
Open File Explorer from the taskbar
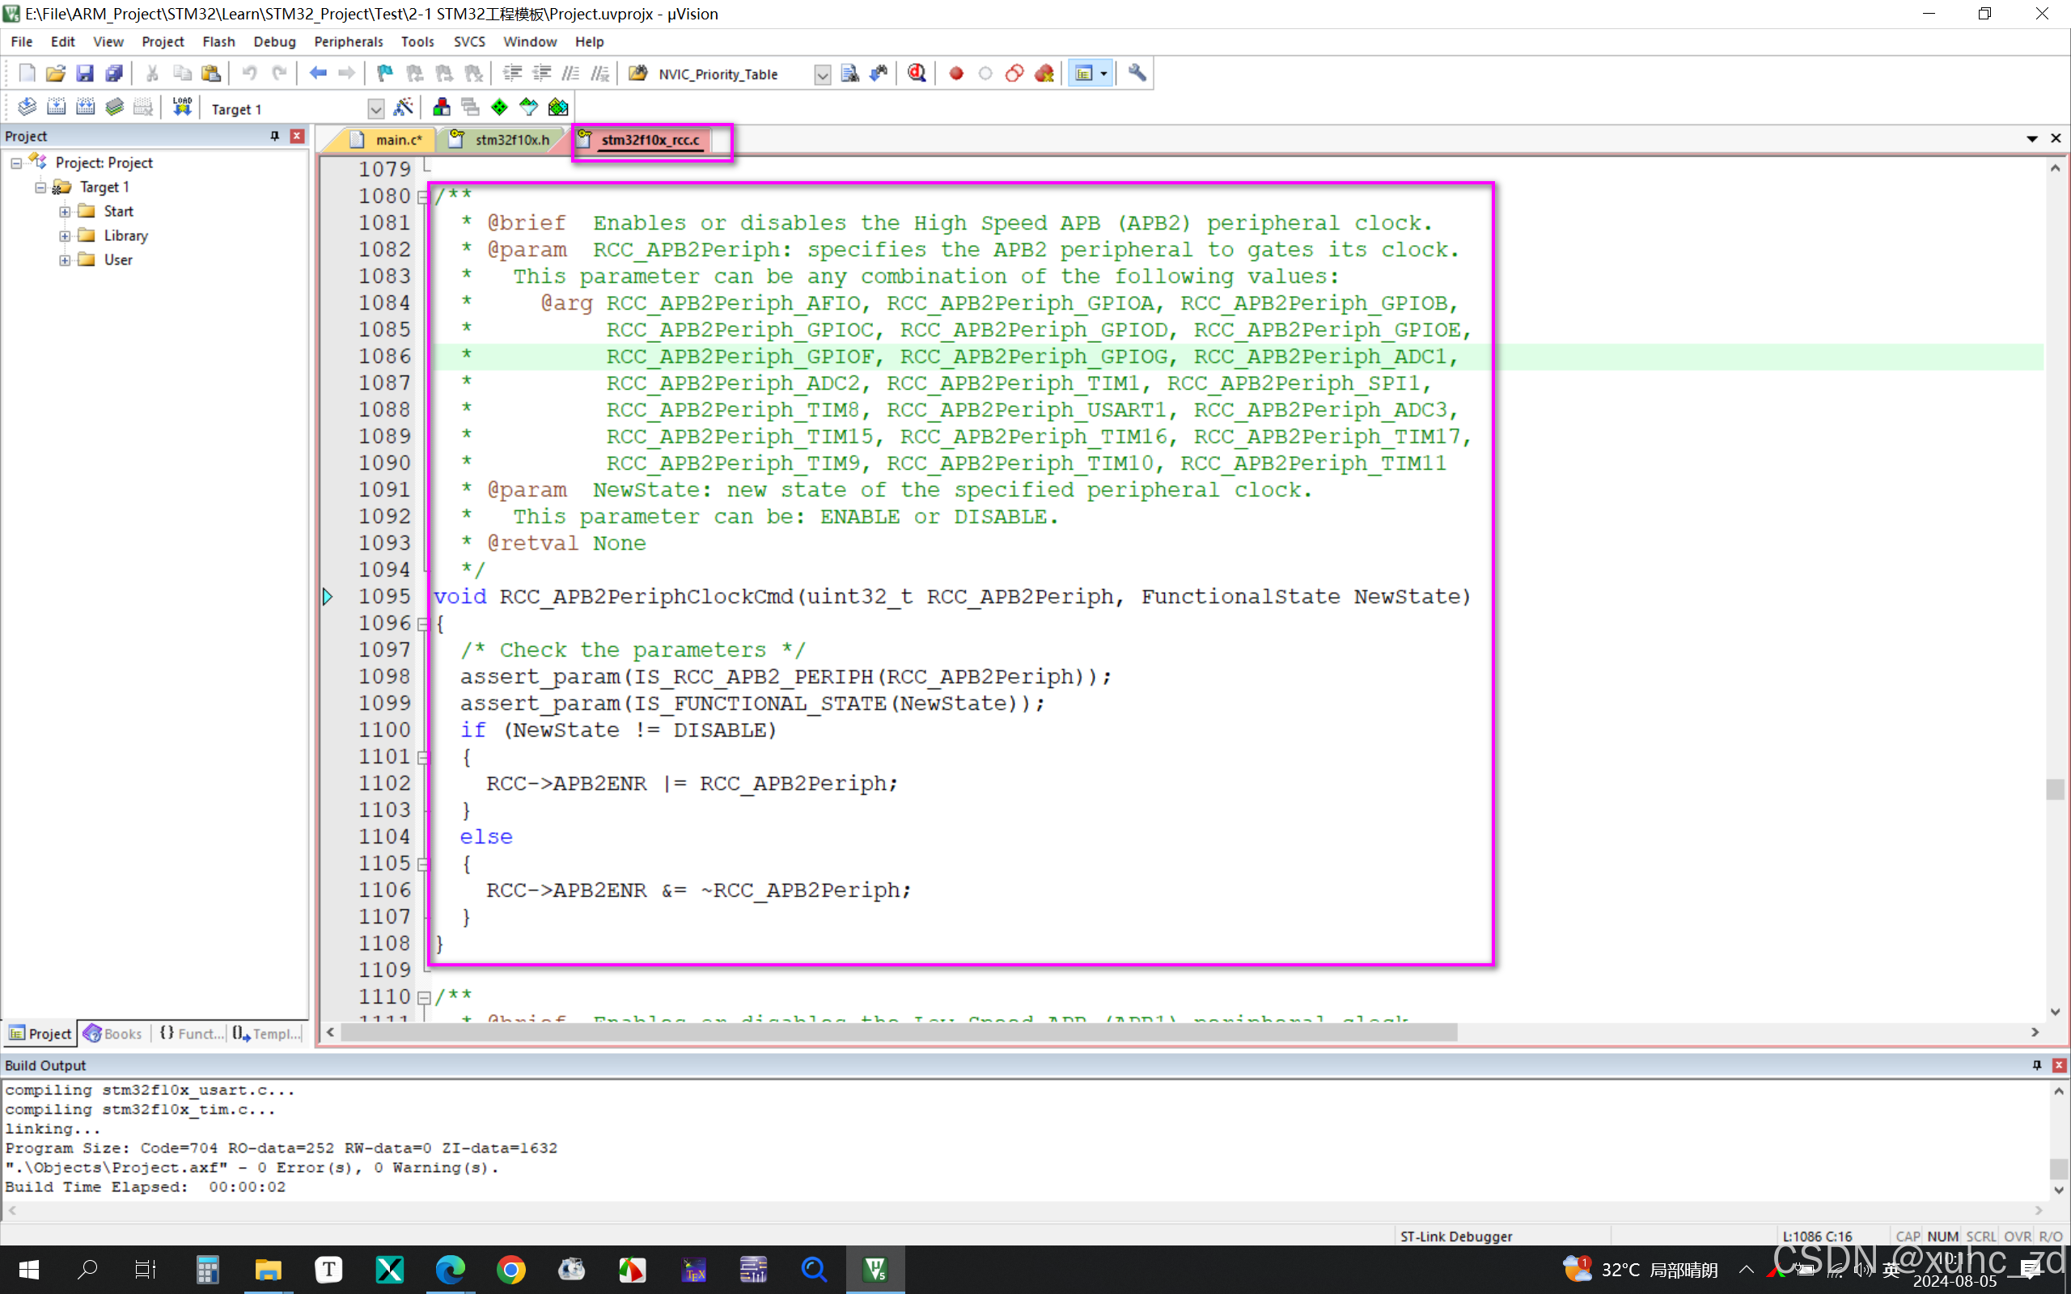pos(268,1270)
